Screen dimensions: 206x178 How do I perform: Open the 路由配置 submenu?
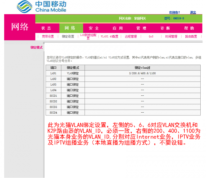(x=191, y=37)
